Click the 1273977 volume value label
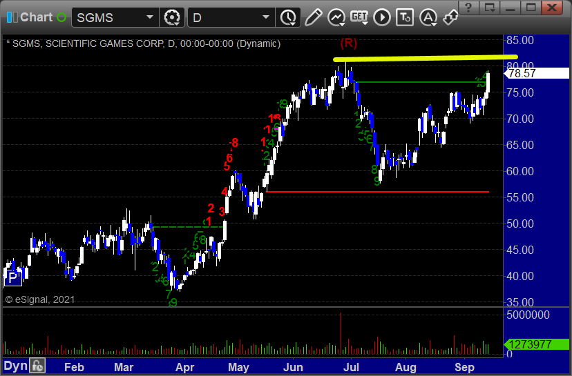This screenshot has height=376, width=572. pyautogui.click(x=536, y=344)
